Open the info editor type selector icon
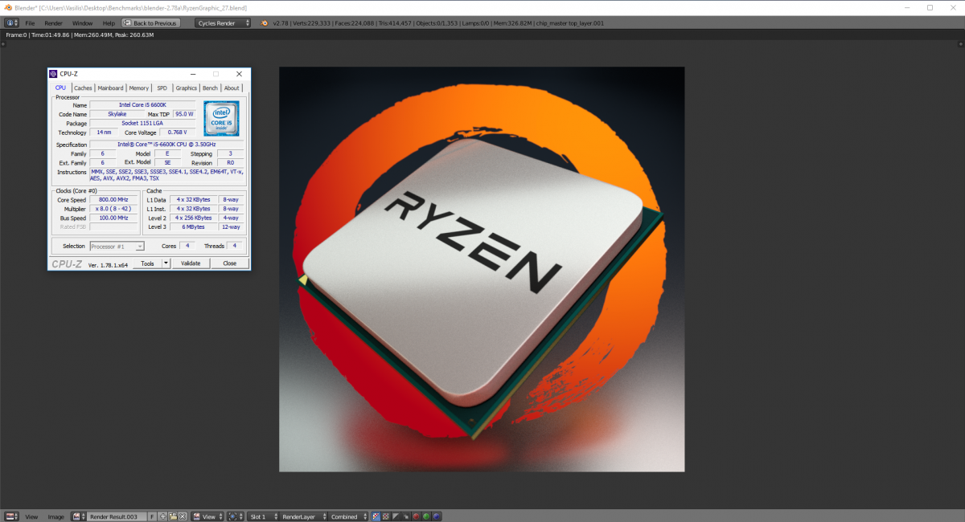965x522 pixels. tap(11, 23)
